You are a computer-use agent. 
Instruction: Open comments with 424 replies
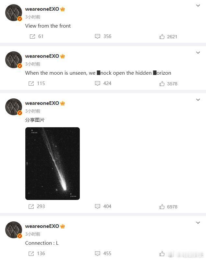(103, 83)
